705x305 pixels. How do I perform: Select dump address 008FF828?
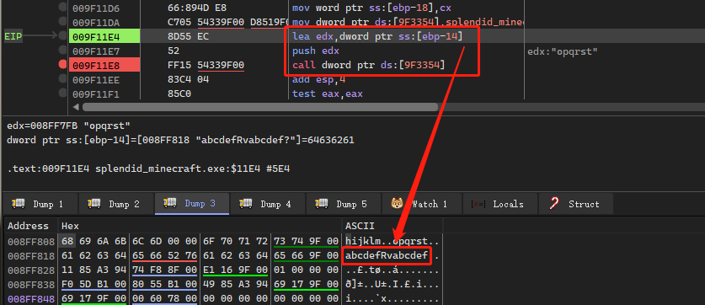31,270
